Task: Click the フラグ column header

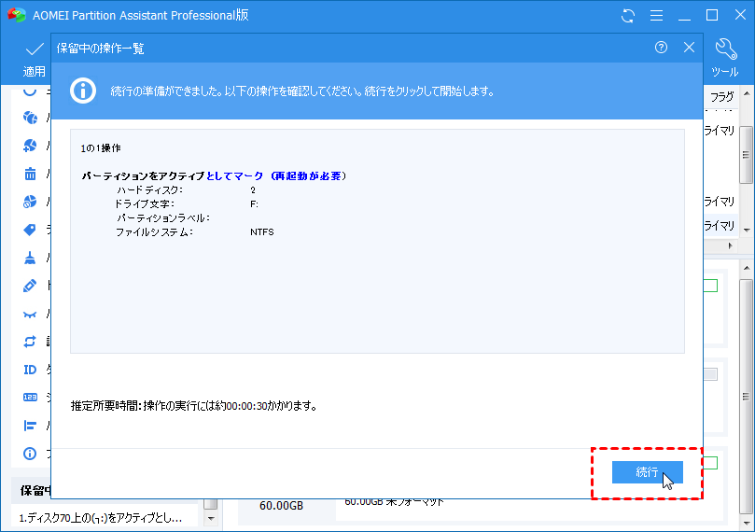Action: (721, 97)
